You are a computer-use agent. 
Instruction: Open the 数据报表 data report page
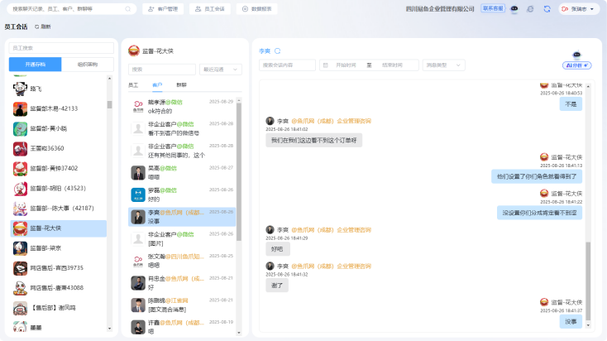(x=257, y=8)
